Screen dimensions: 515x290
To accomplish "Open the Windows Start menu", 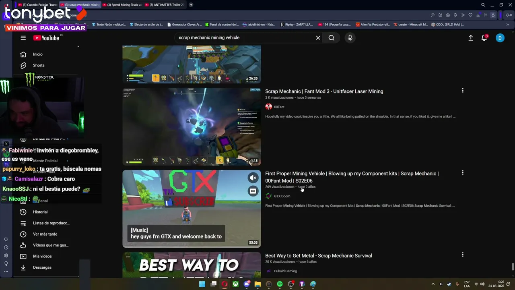I will pyautogui.click(x=202, y=284).
